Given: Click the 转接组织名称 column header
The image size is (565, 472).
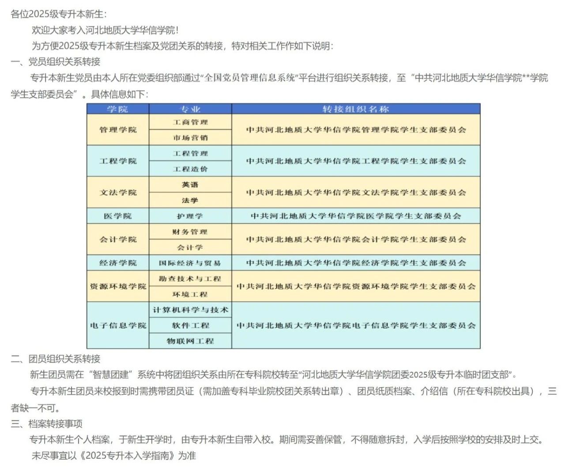Looking at the screenshot, I should coord(356,109).
